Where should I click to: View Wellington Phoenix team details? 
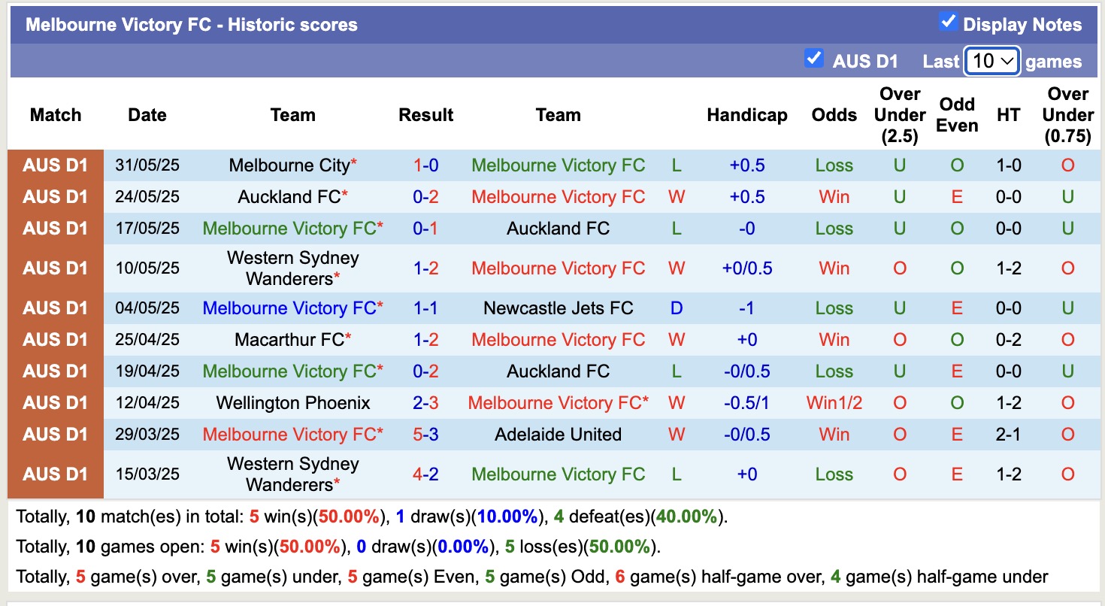292,402
